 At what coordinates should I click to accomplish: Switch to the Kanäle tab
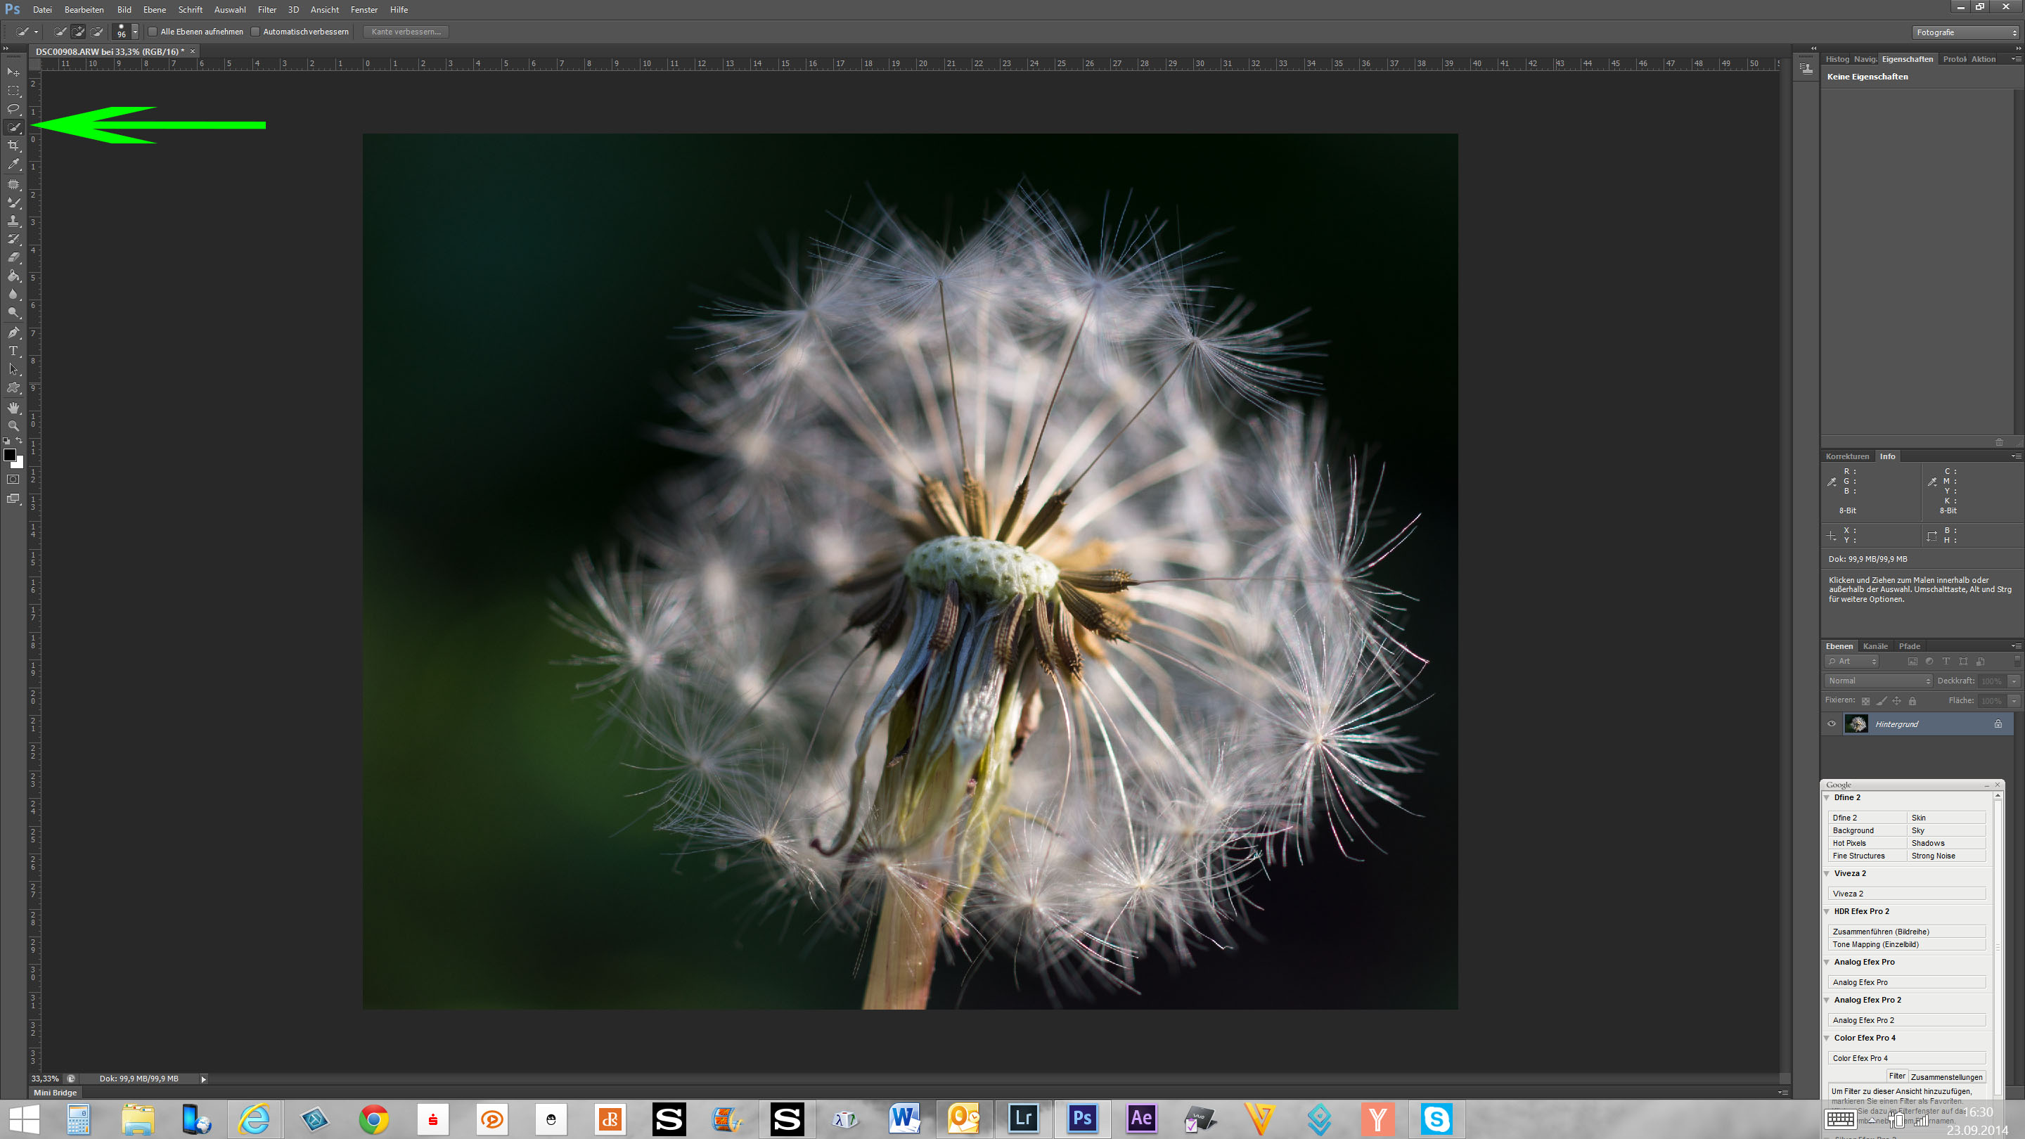coord(1875,646)
